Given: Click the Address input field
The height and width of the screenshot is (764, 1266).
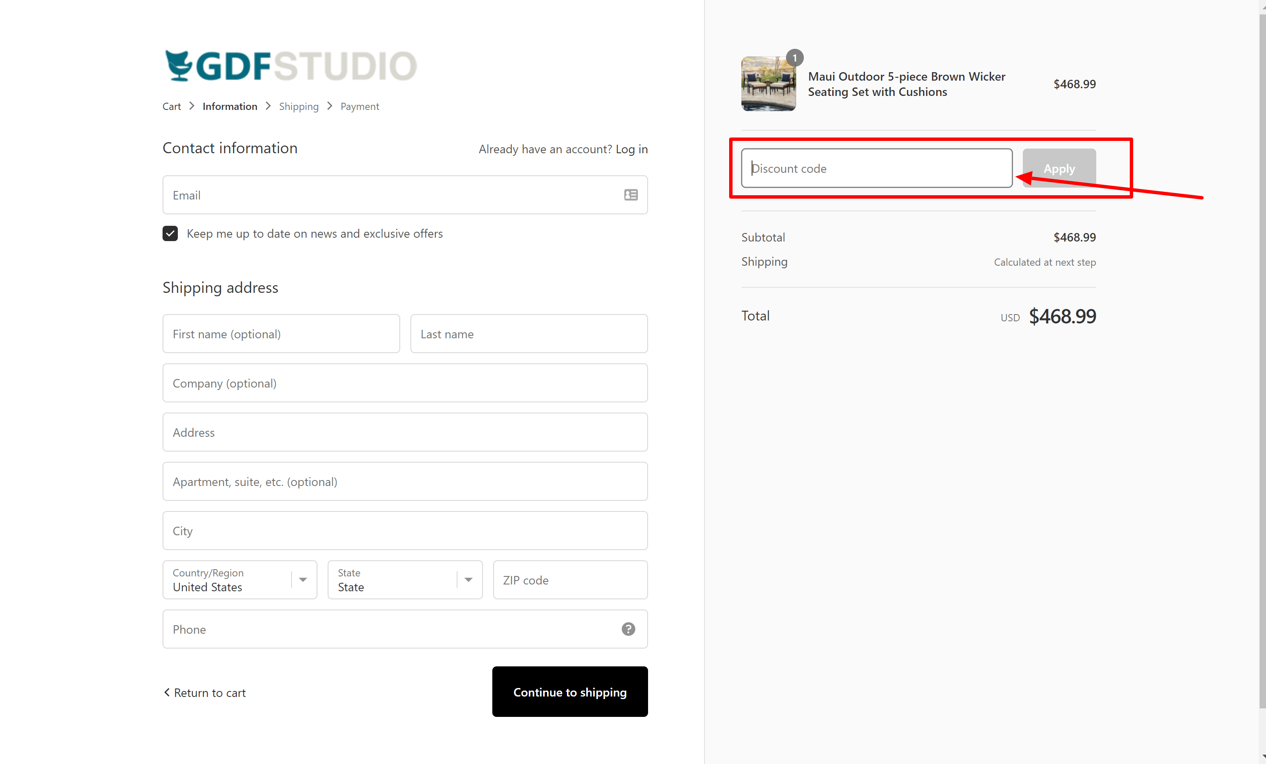Looking at the screenshot, I should coord(405,432).
